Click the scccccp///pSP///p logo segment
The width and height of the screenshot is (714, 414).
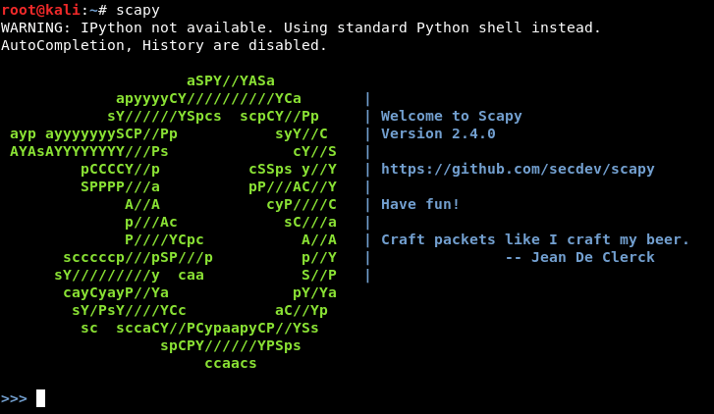[137, 257]
